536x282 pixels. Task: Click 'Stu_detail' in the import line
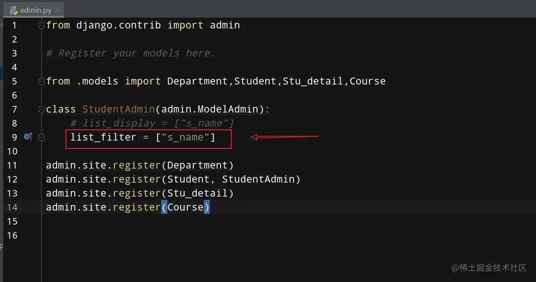[313, 81]
